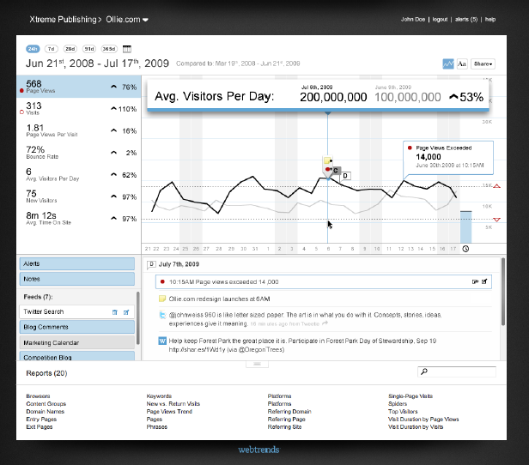This screenshot has width=529, height=465.
Task: Select the New Visitors metric
Action: [x=79, y=196]
